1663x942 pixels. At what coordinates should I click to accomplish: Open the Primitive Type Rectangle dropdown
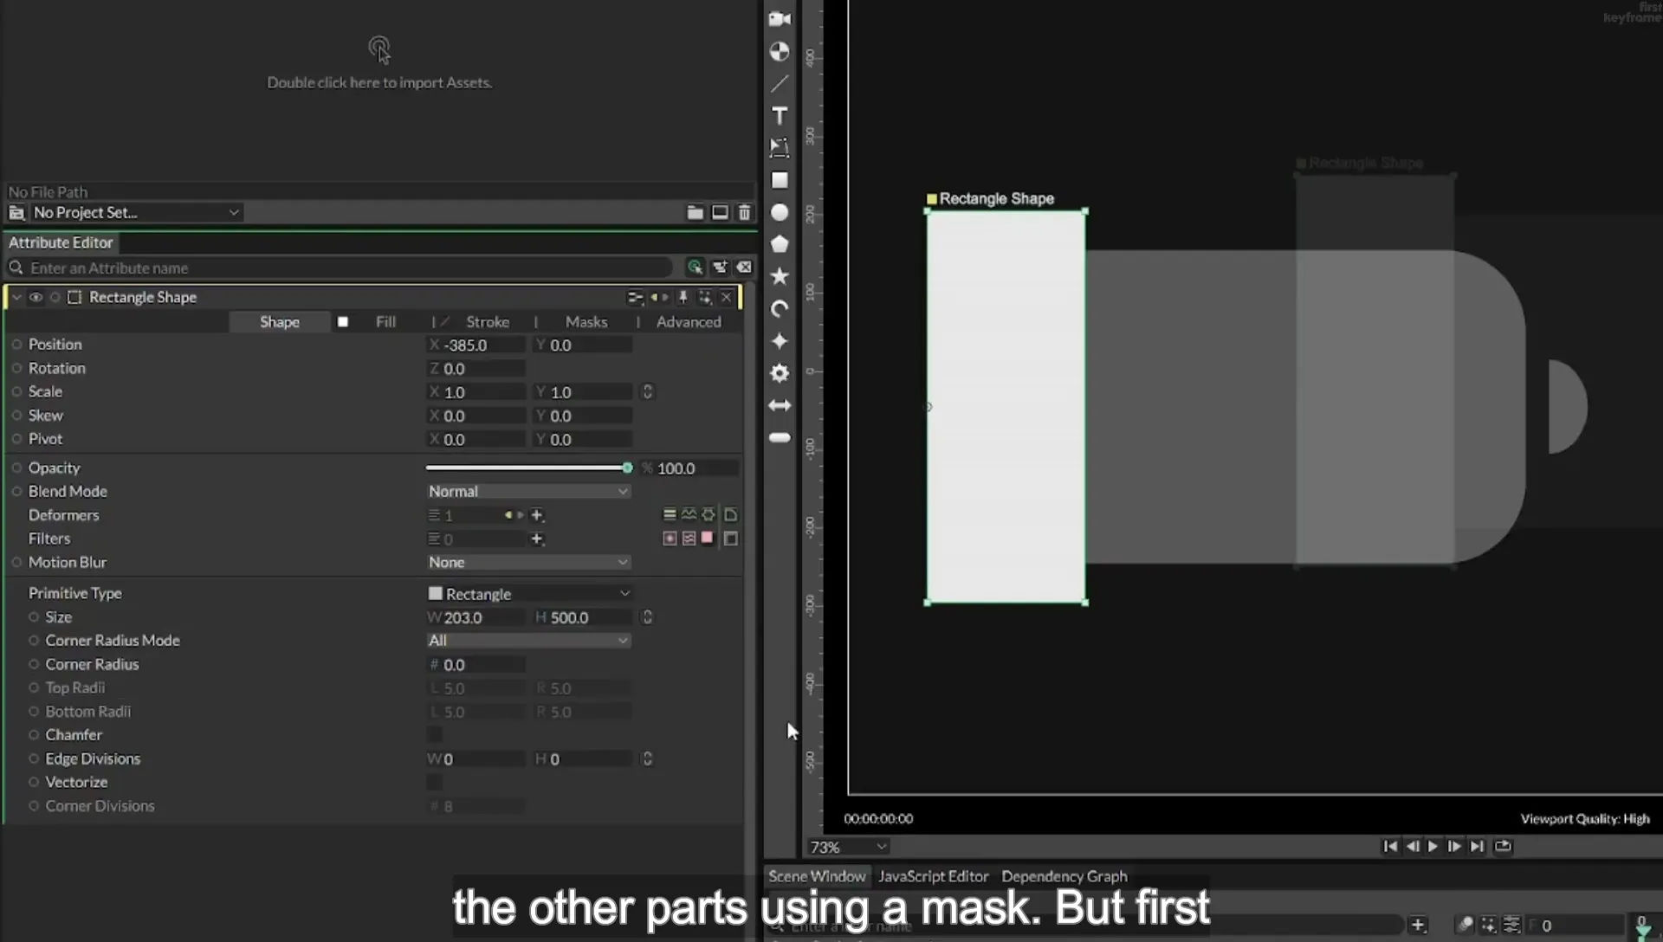[528, 594]
